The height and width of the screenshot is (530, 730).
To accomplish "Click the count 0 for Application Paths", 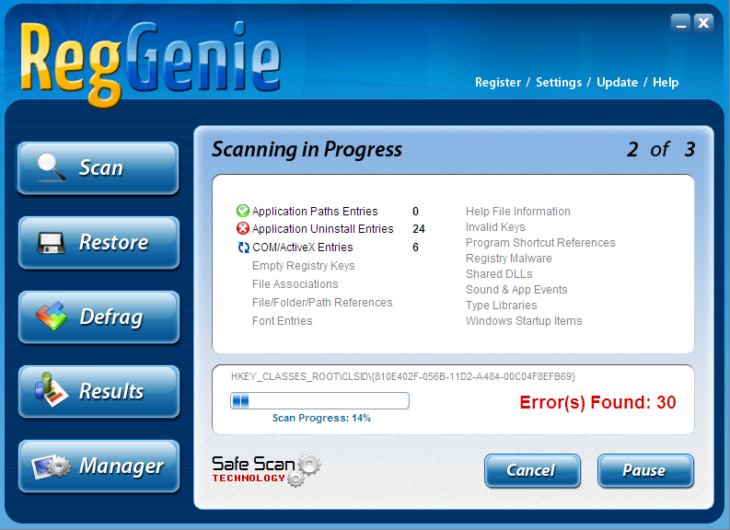I will 415,212.
